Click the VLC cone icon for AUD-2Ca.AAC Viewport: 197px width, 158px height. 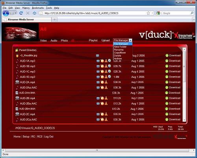coord(106,119)
